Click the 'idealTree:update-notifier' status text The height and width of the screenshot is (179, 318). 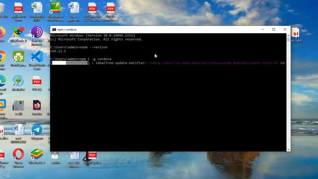[x=121, y=63]
